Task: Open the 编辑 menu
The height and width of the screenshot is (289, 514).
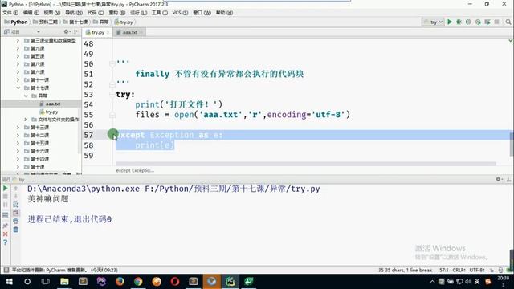Action: click(x=31, y=13)
